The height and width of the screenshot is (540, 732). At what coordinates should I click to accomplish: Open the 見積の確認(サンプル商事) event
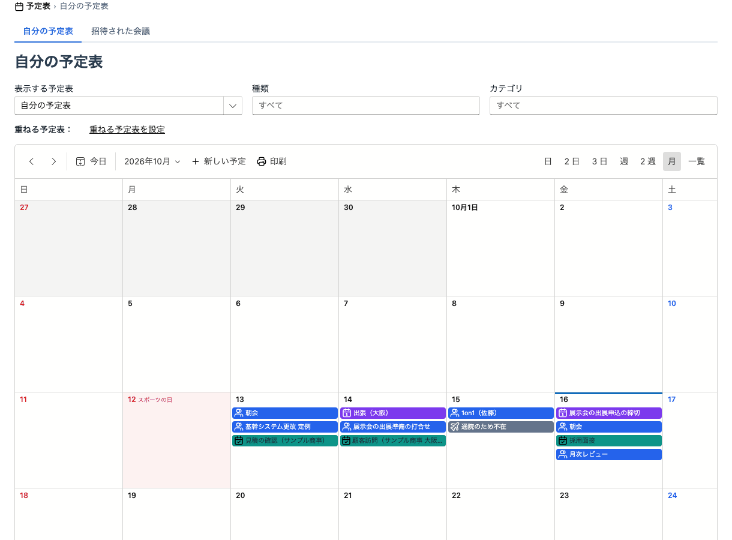coord(285,440)
